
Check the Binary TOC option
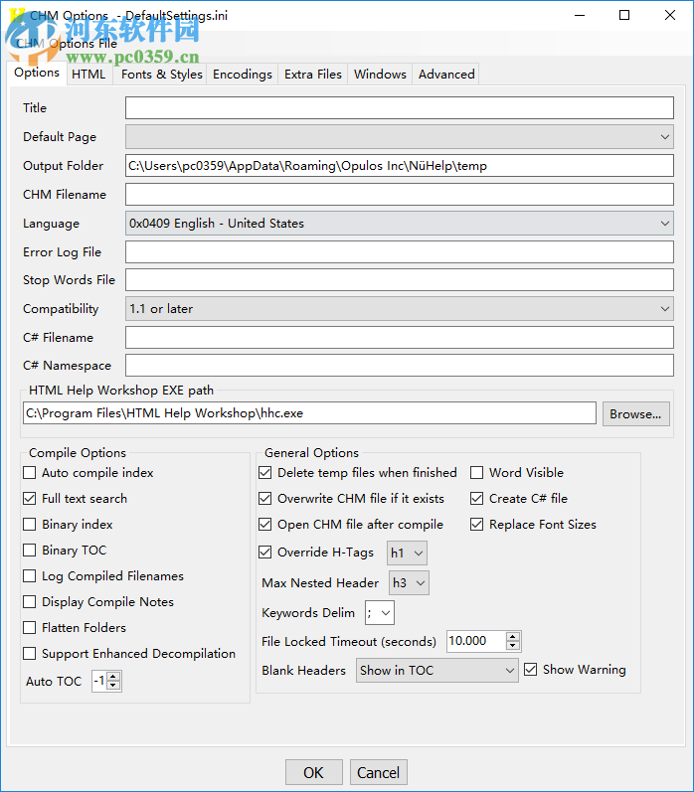point(30,551)
